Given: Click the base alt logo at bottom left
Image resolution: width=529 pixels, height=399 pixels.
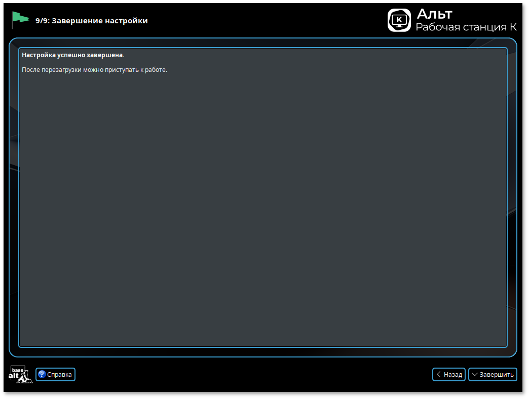Looking at the screenshot, I should (x=21, y=374).
